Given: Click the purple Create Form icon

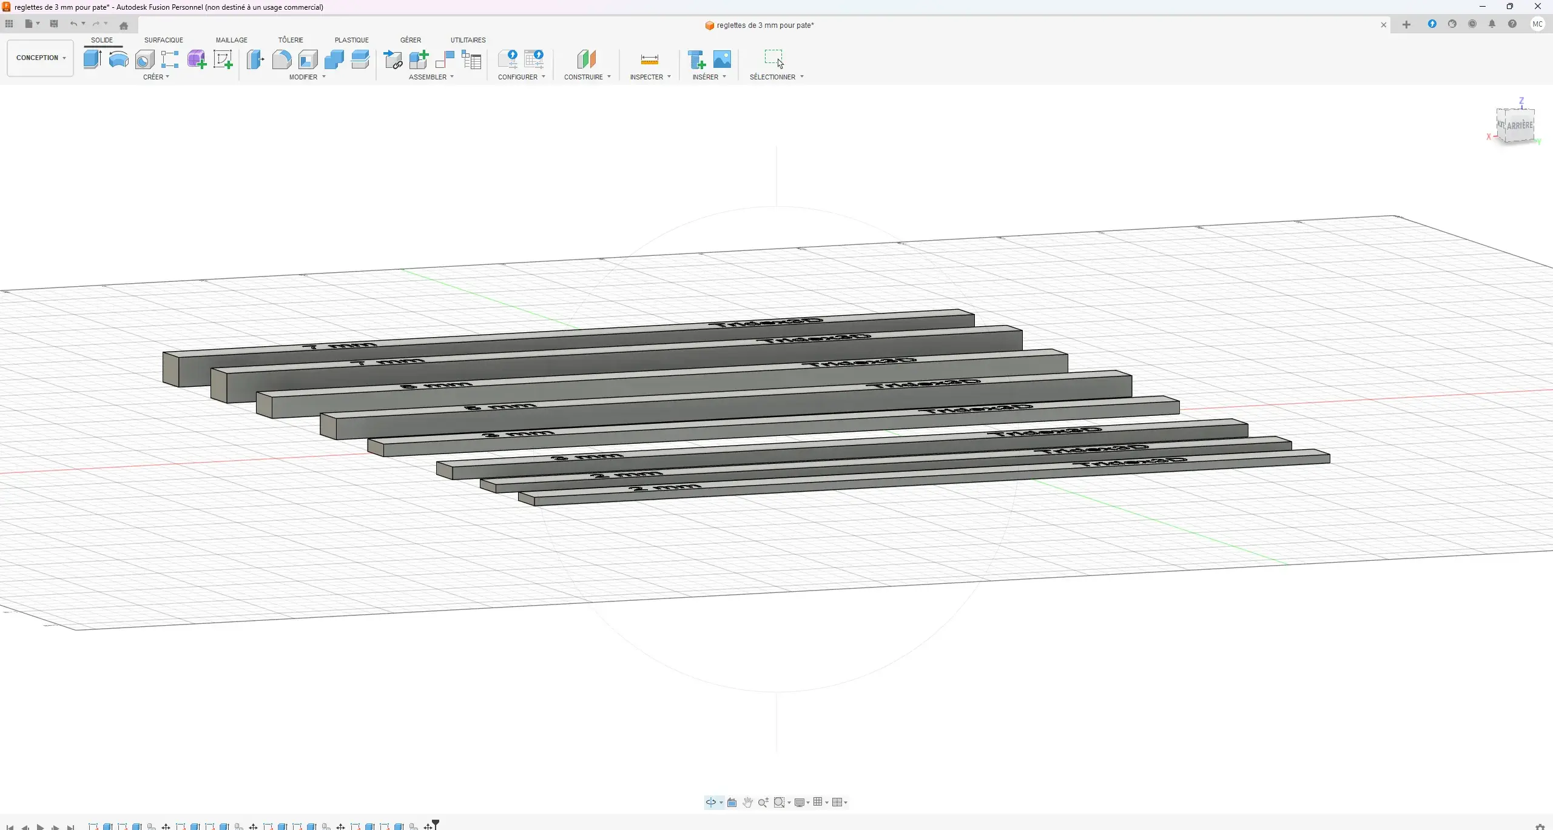Looking at the screenshot, I should [197, 59].
